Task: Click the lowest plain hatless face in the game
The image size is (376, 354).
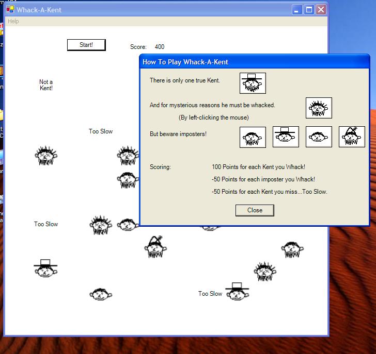Action: (x=101, y=294)
